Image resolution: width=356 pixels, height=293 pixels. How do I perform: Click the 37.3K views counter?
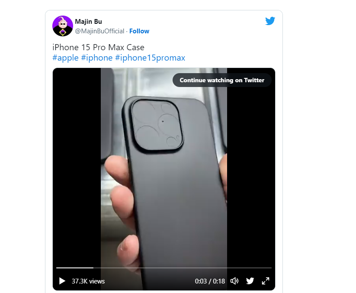click(x=88, y=281)
